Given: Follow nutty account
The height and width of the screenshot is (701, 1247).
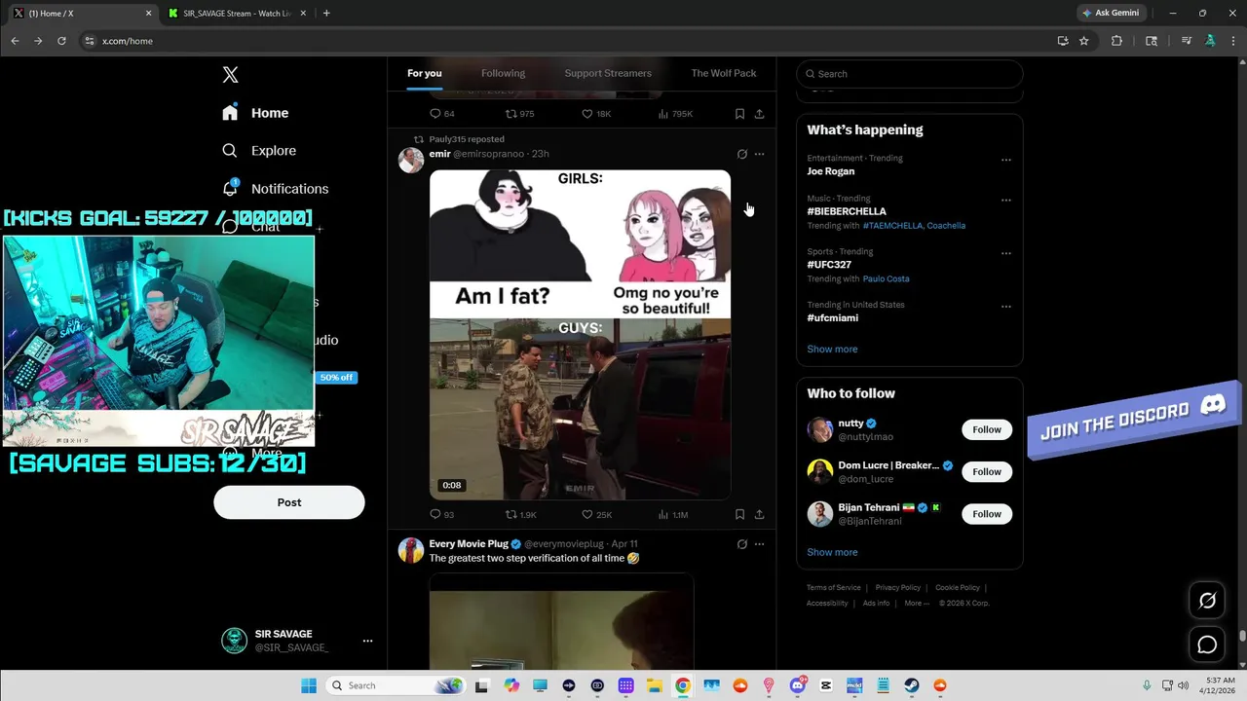Looking at the screenshot, I should coord(987,429).
